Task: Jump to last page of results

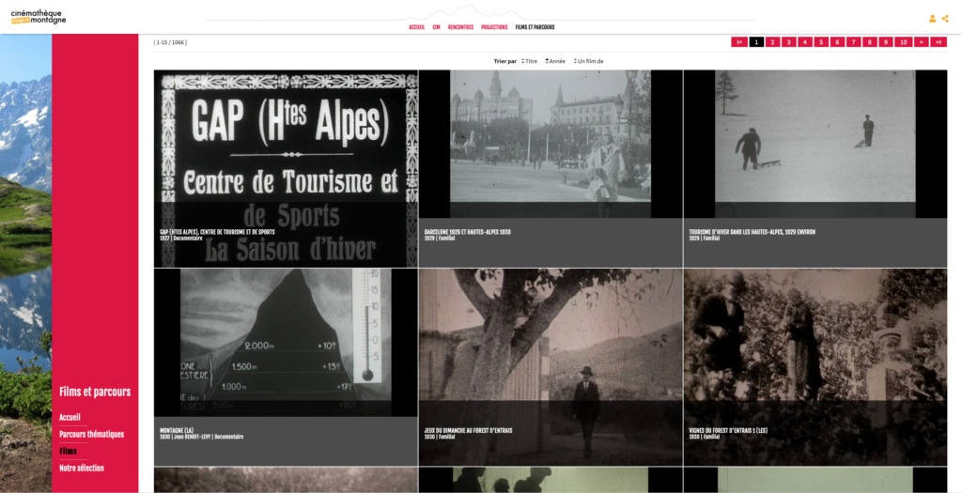Action: coord(939,41)
